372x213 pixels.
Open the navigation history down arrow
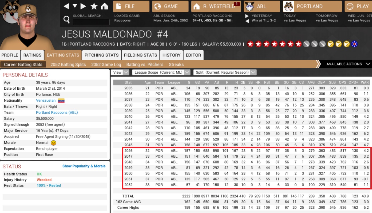coord(75,6)
